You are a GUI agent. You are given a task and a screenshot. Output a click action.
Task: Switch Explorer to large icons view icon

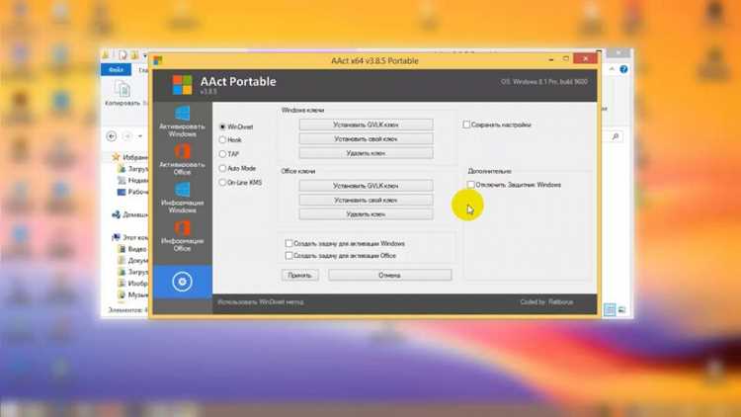(x=621, y=309)
